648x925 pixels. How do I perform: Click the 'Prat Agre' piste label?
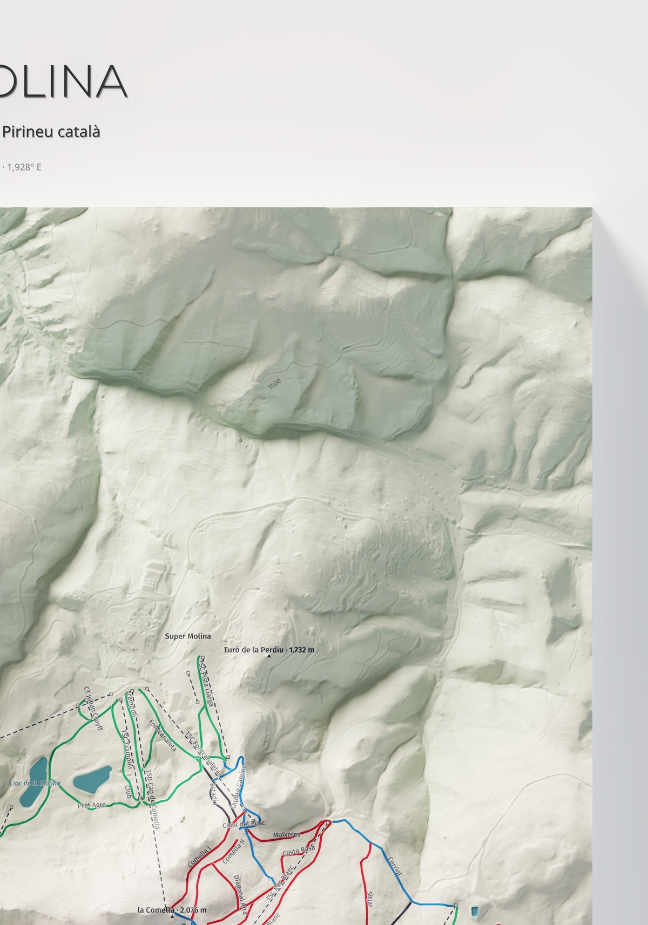click(x=92, y=805)
